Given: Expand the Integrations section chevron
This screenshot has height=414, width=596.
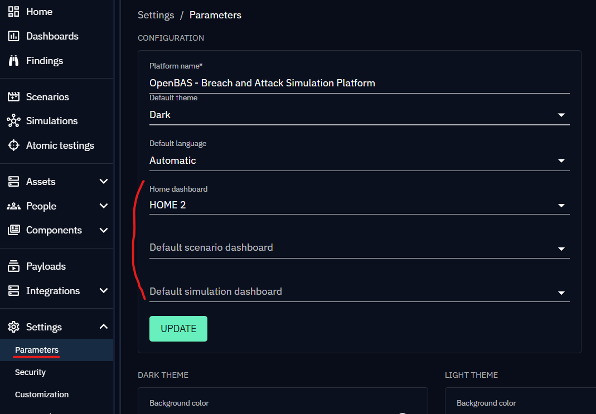Looking at the screenshot, I should tap(103, 291).
